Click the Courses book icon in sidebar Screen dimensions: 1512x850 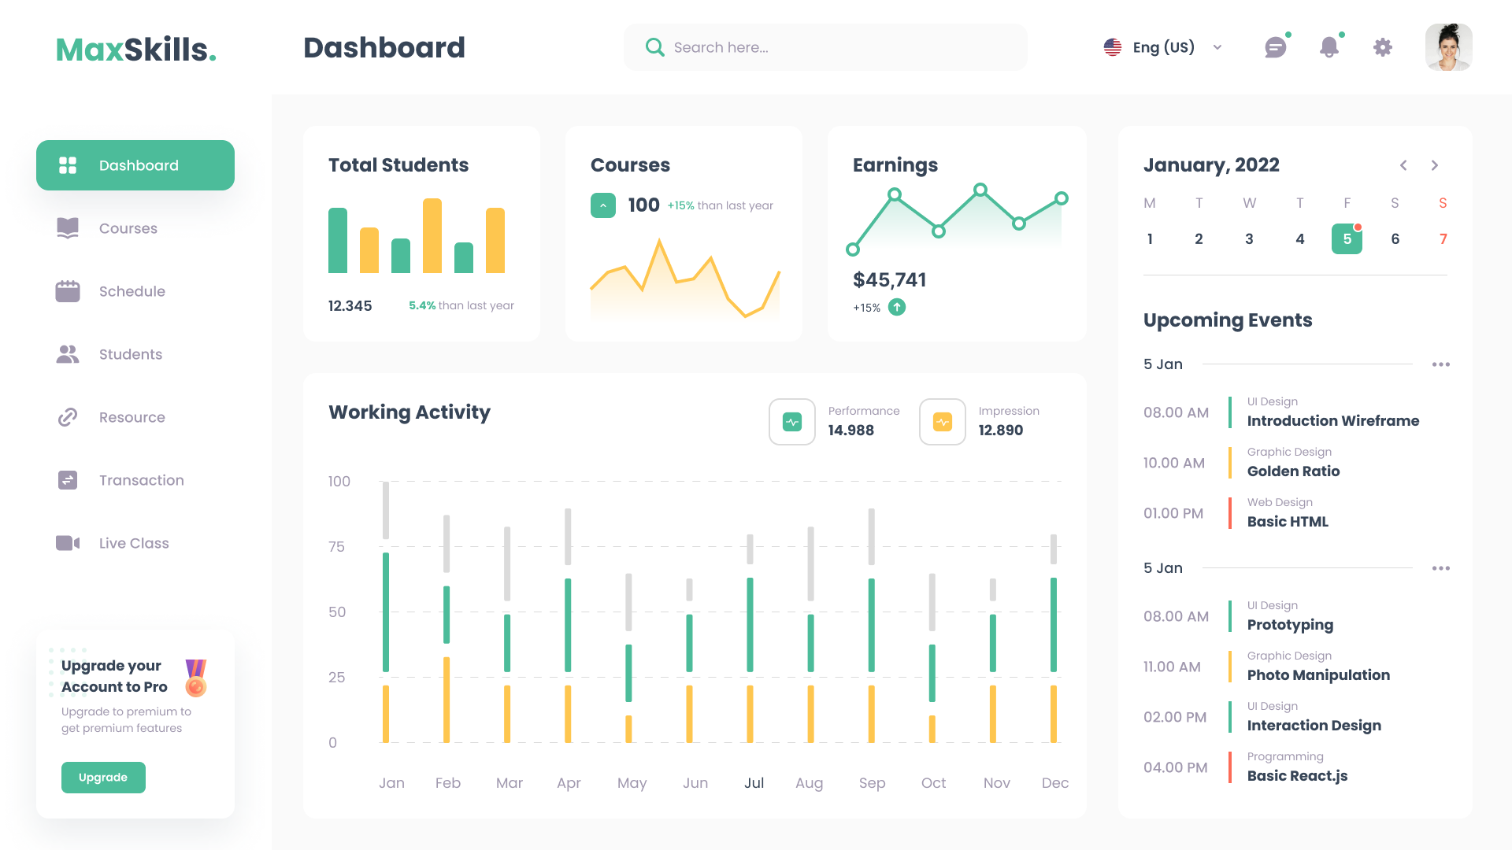tap(68, 228)
